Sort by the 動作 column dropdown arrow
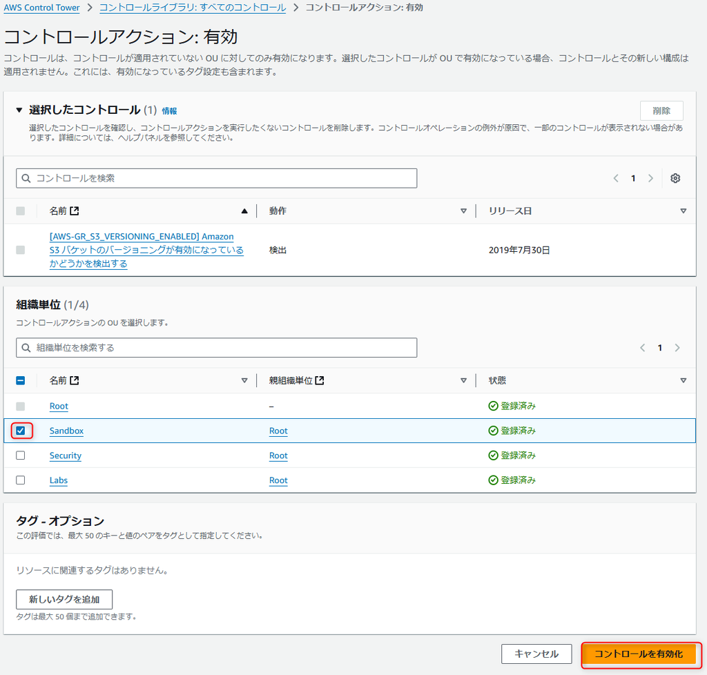The image size is (707, 675). coord(463,211)
